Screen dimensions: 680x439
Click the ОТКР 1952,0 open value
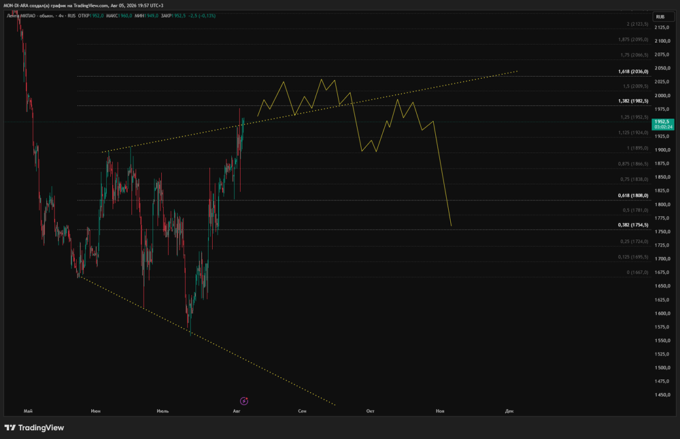tap(90, 16)
